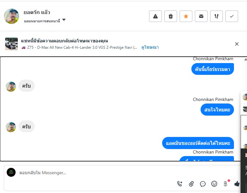Click the chat scrollbar up arrow
This screenshot has height=193, width=247.
coord(245,59)
